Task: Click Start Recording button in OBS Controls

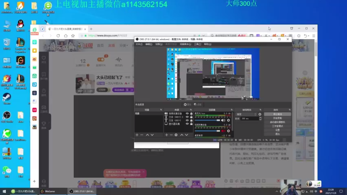Action: 278,118
